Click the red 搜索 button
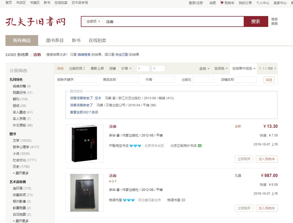Viewport: 293px width, 223px height. 256,21
